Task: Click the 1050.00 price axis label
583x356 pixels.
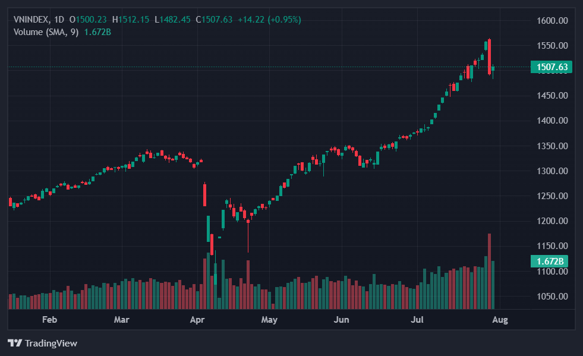Action: (x=552, y=297)
